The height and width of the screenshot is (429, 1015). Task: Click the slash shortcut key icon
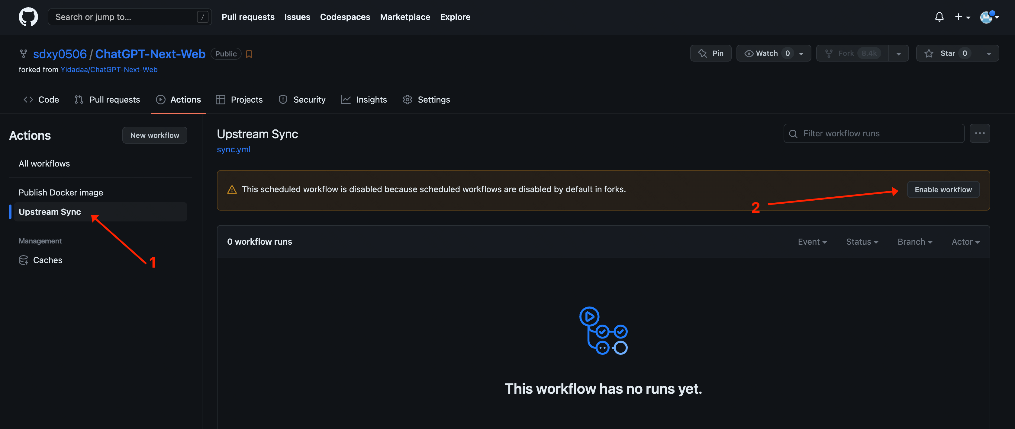point(202,17)
